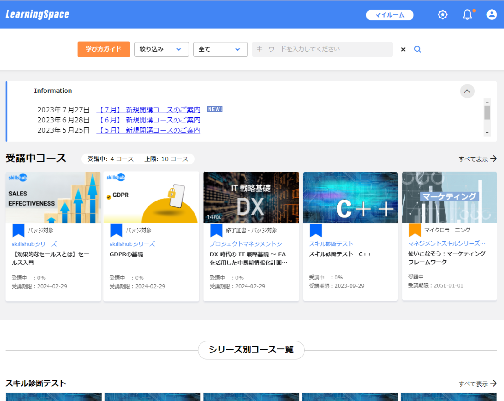Click the skillshub logo on SALES EFFECTIVENESS thumbnail
The height and width of the screenshot is (401, 504).
tap(18, 177)
